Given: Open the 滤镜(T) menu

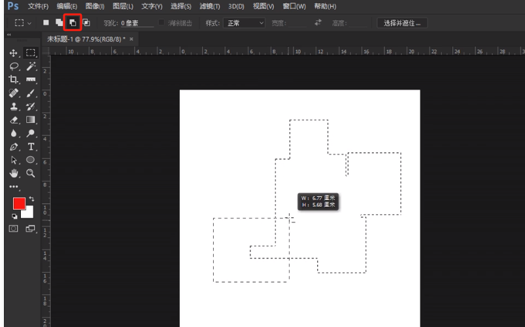Looking at the screenshot, I should 210,7.
